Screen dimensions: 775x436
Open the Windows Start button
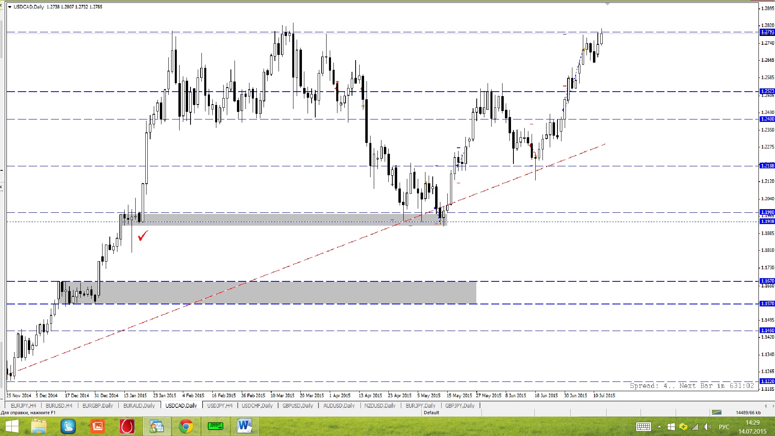[12, 426]
